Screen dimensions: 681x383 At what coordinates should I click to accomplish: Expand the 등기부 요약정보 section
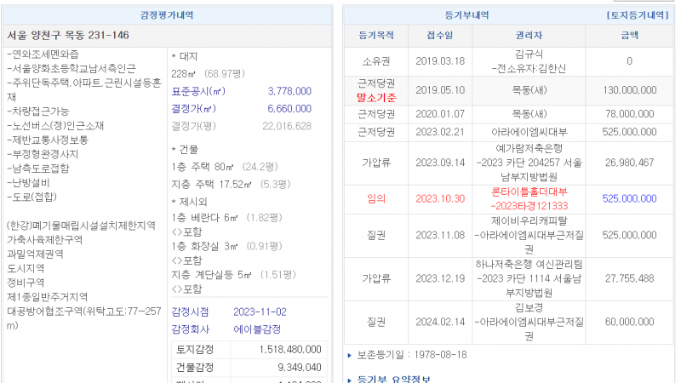click(x=393, y=377)
